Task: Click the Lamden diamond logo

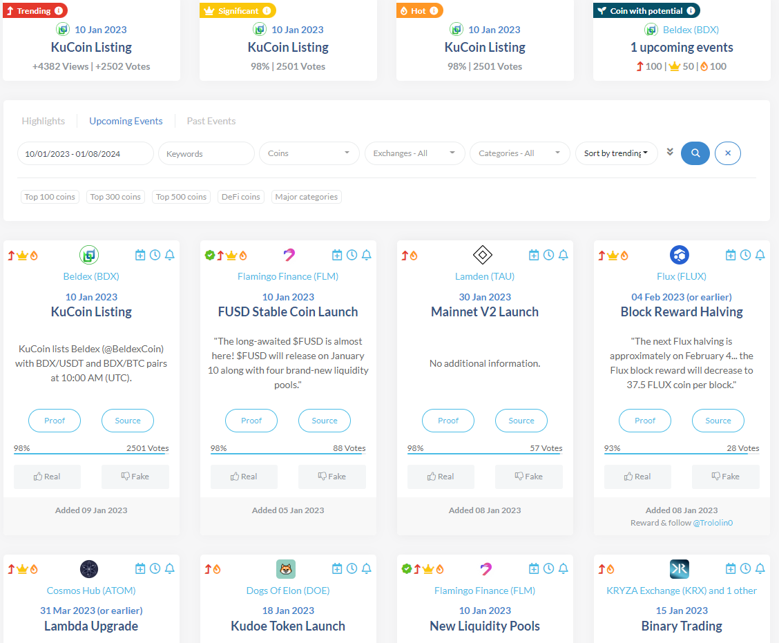Action: [483, 255]
